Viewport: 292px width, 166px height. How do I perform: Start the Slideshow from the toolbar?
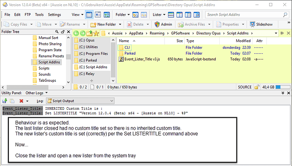tap(261, 24)
